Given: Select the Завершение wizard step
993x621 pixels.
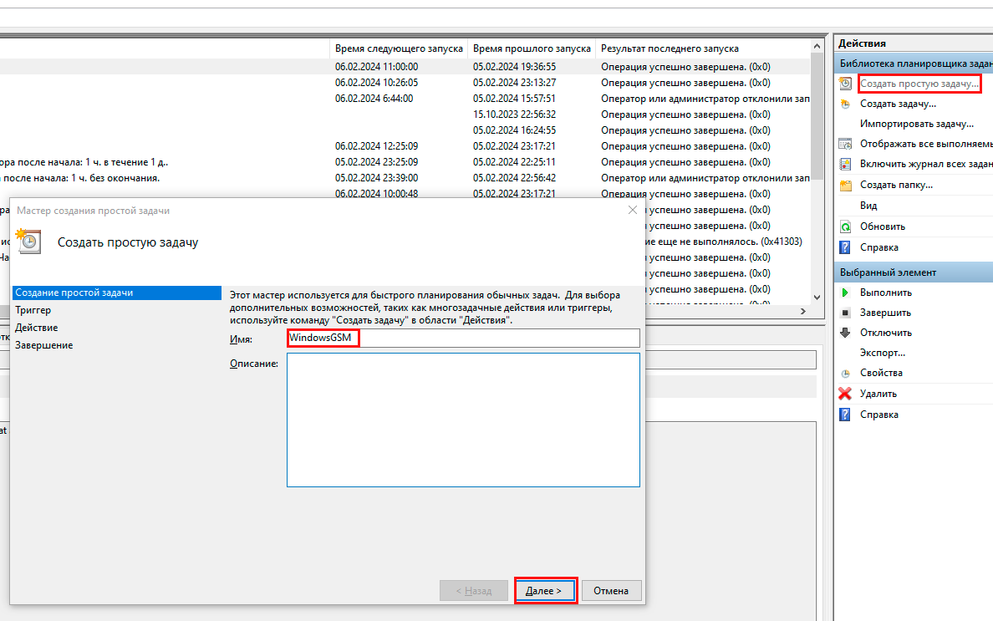Looking at the screenshot, I should pos(44,346).
